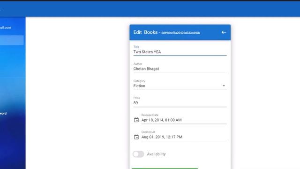Click the Title field with Two States YEA
This screenshot has width=300, height=169.
(180, 52)
